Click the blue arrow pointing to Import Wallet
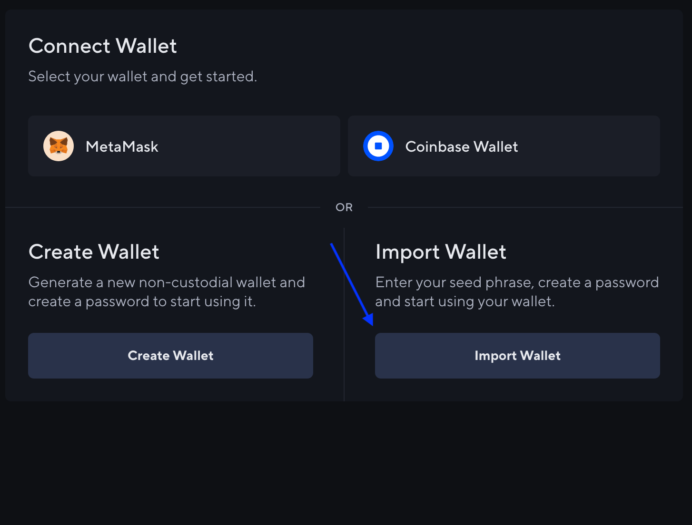This screenshot has width=692, height=525. [352, 283]
